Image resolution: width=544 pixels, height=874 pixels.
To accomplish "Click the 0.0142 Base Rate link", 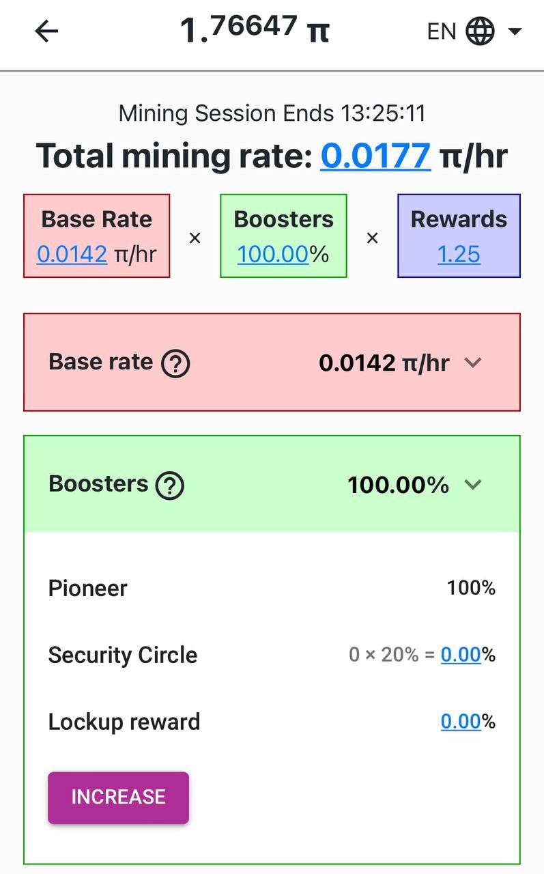I will (x=72, y=254).
